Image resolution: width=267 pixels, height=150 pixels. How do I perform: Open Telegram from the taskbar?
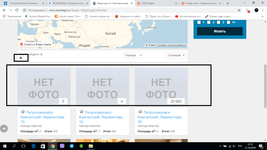click(x=72, y=146)
